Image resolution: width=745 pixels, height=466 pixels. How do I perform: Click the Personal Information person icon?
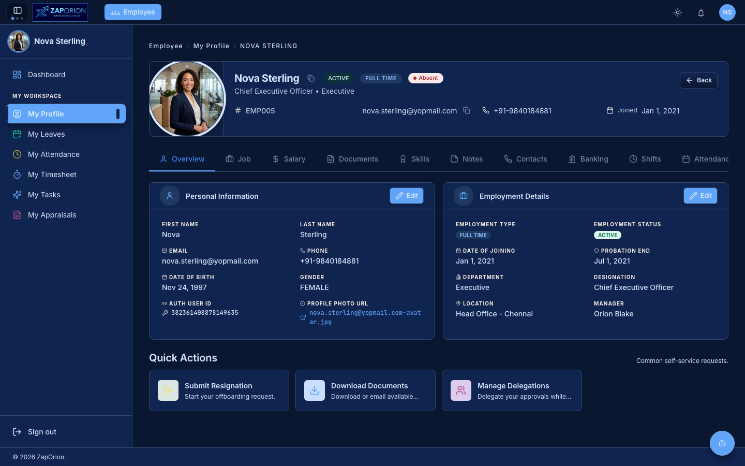[x=170, y=196]
